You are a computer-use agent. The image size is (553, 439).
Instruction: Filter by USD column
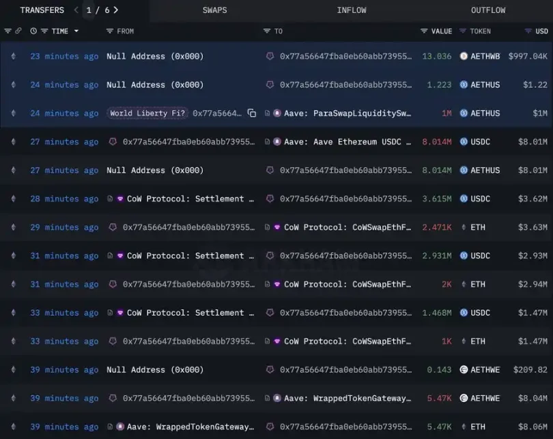coord(528,31)
